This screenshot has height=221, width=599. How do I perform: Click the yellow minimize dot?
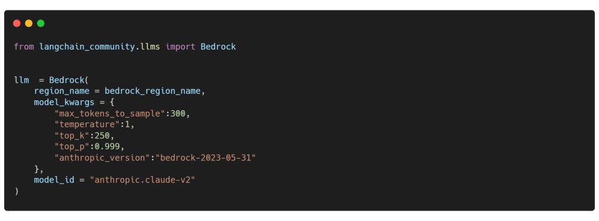pyautogui.click(x=29, y=23)
